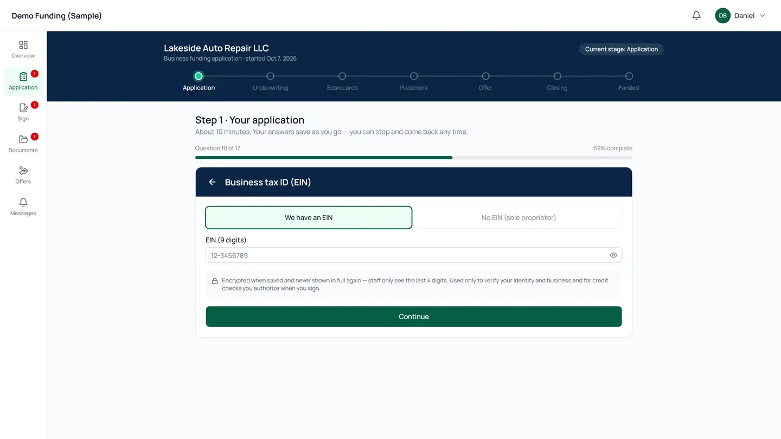Click the '59% complete' label
Image resolution: width=781 pixels, height=439 pixels.
tap(613, 148)
